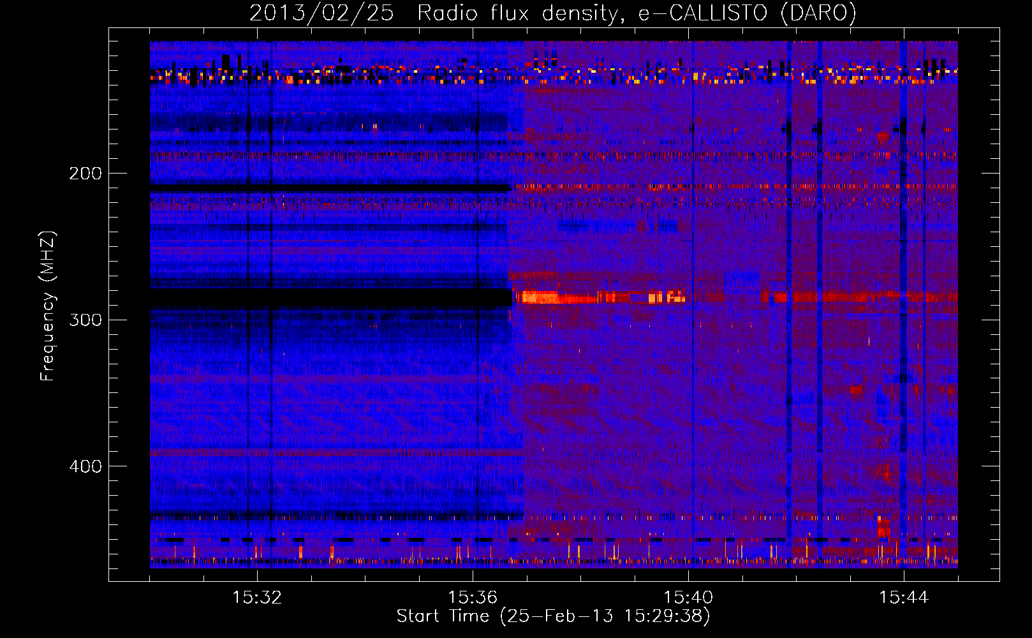Click the 15:32 time tick label

pos(257,598)
